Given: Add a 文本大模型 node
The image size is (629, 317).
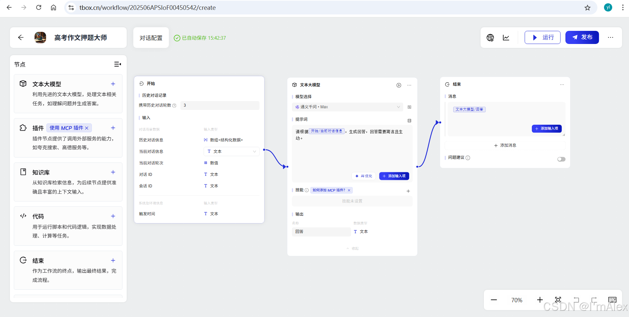Looking at the screenshot, I should click(113, 84).
